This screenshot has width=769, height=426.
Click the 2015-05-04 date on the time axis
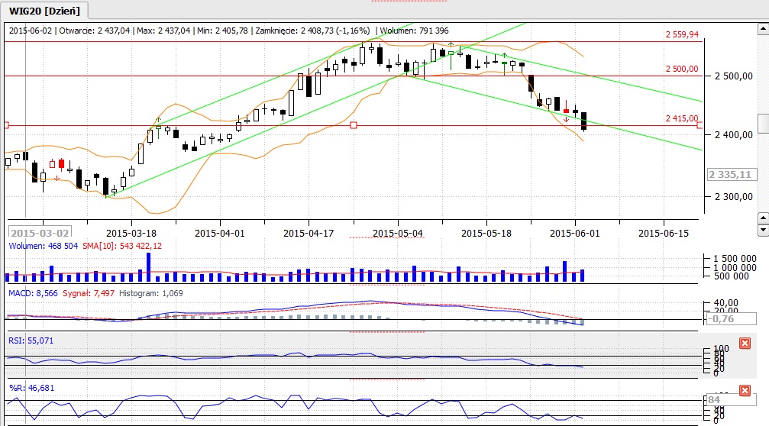pos(398,234)
